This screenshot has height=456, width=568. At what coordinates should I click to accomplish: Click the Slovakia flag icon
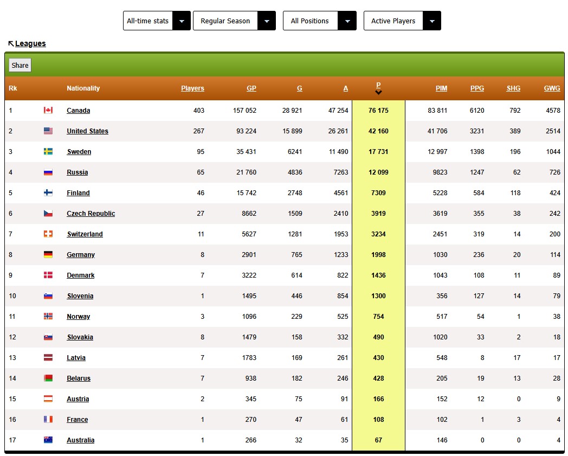[48, 337]
